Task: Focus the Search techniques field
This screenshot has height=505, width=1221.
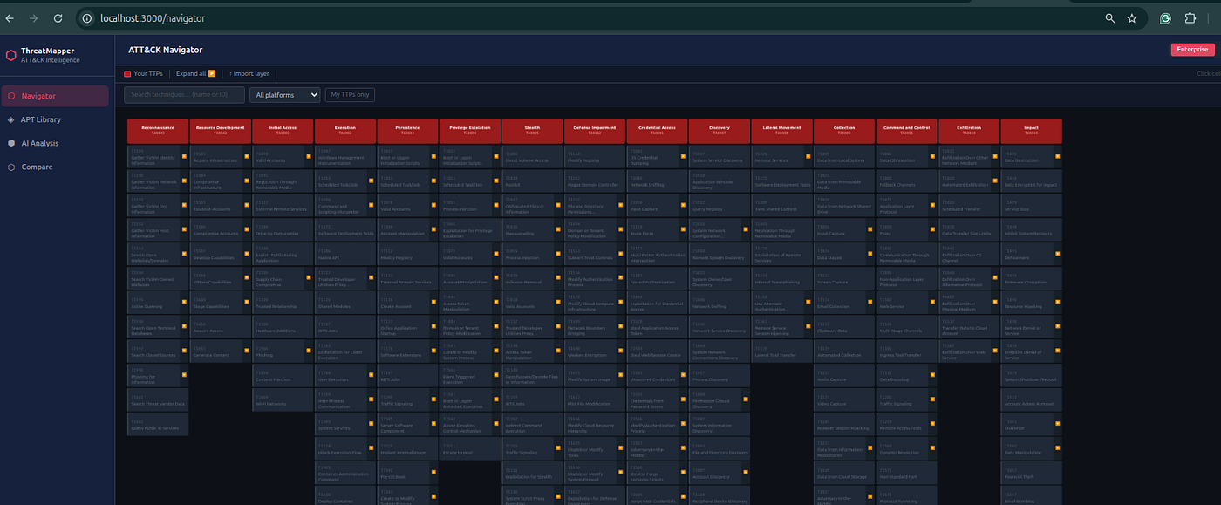Action: (x=184, y=94)
